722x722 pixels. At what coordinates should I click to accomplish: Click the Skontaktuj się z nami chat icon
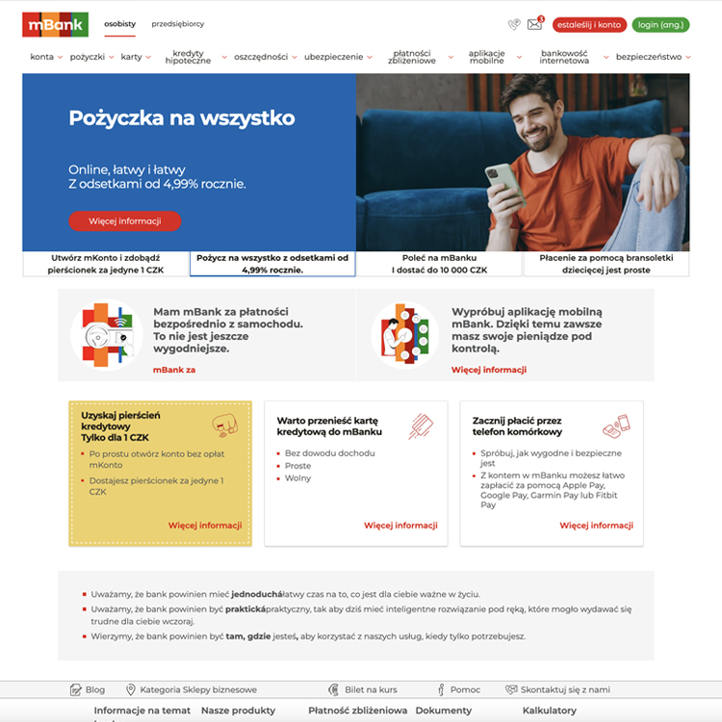pos(511,689)
